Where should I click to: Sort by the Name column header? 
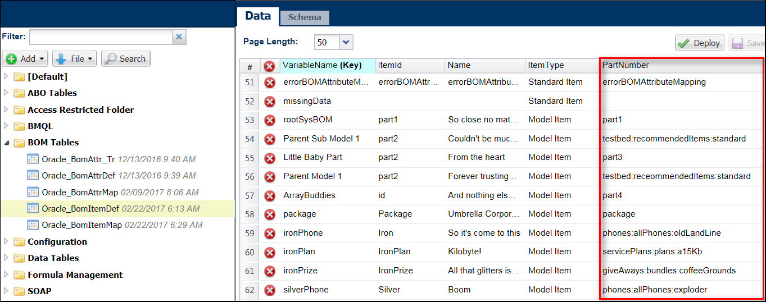pos(485,65)
